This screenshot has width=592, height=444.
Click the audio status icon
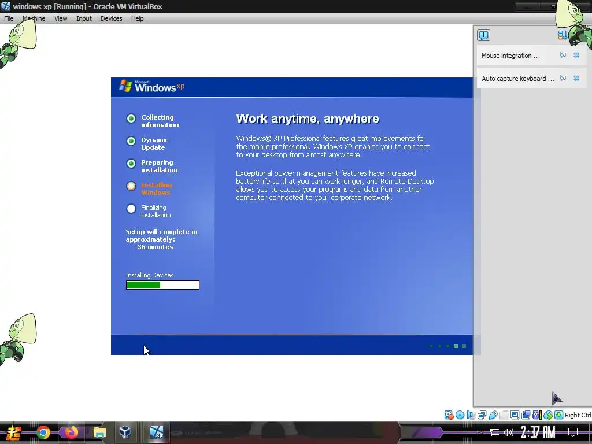point(471,415)
